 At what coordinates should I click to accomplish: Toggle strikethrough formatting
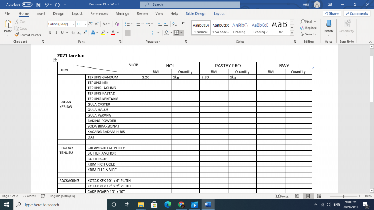(x=72, y=32)
